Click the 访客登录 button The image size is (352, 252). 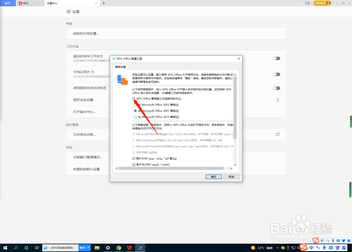click(x=322, y=3)
